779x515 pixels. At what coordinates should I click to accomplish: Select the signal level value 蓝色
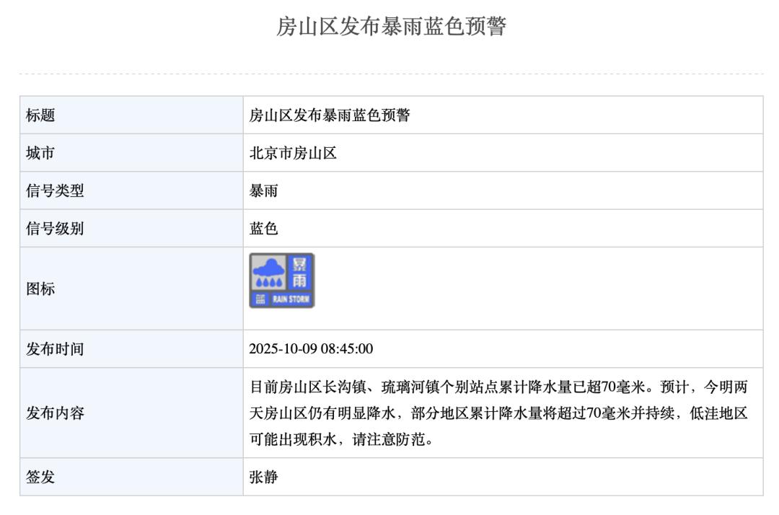point(263,229)
